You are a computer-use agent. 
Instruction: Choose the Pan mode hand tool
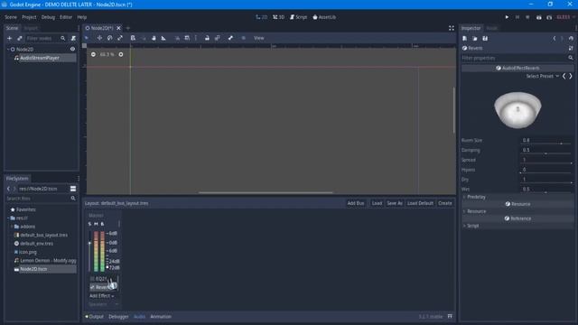click(x=154, y=38)
